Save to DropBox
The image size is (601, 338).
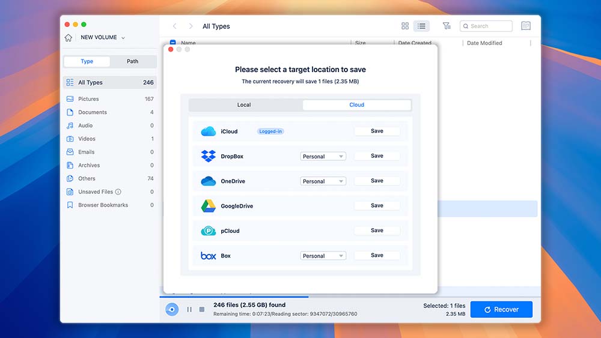377,156
